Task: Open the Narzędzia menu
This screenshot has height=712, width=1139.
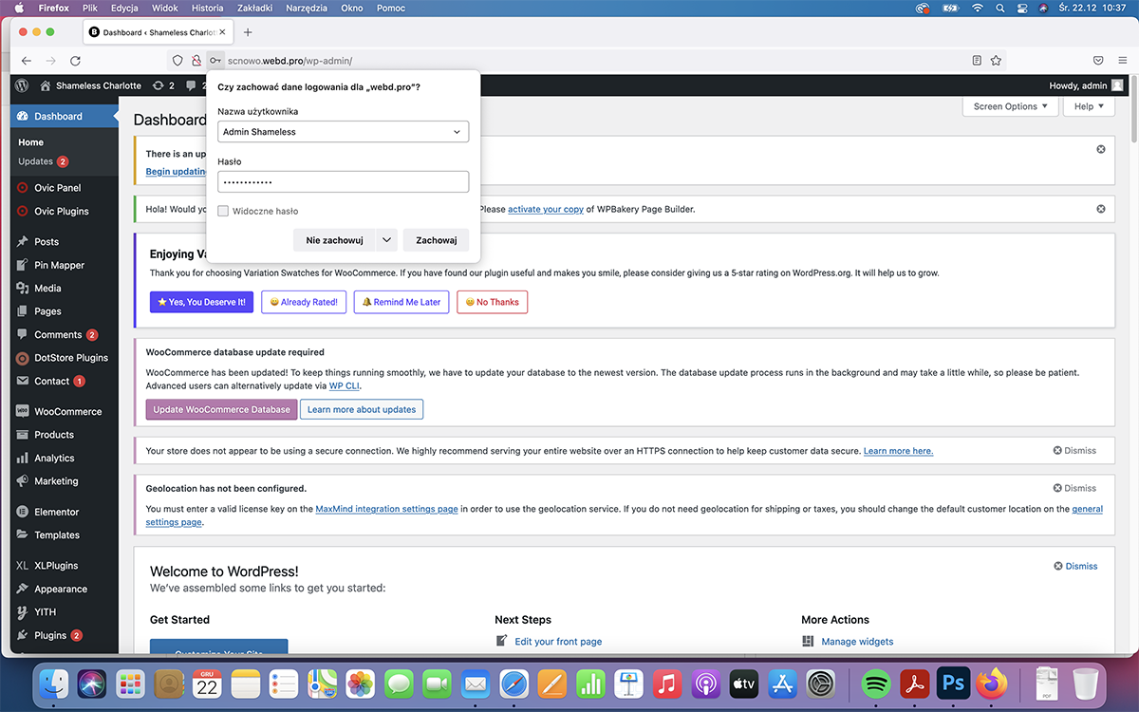Action: click(306, 8)
